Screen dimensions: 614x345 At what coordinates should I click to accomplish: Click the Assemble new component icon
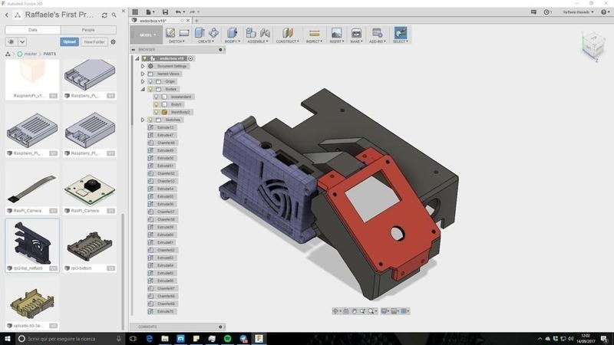click(x=251, y=33)
